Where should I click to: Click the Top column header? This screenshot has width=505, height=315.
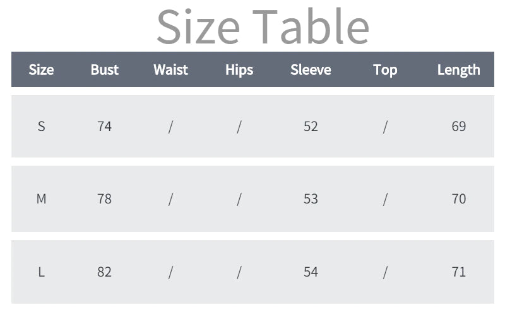click(385, 70)
